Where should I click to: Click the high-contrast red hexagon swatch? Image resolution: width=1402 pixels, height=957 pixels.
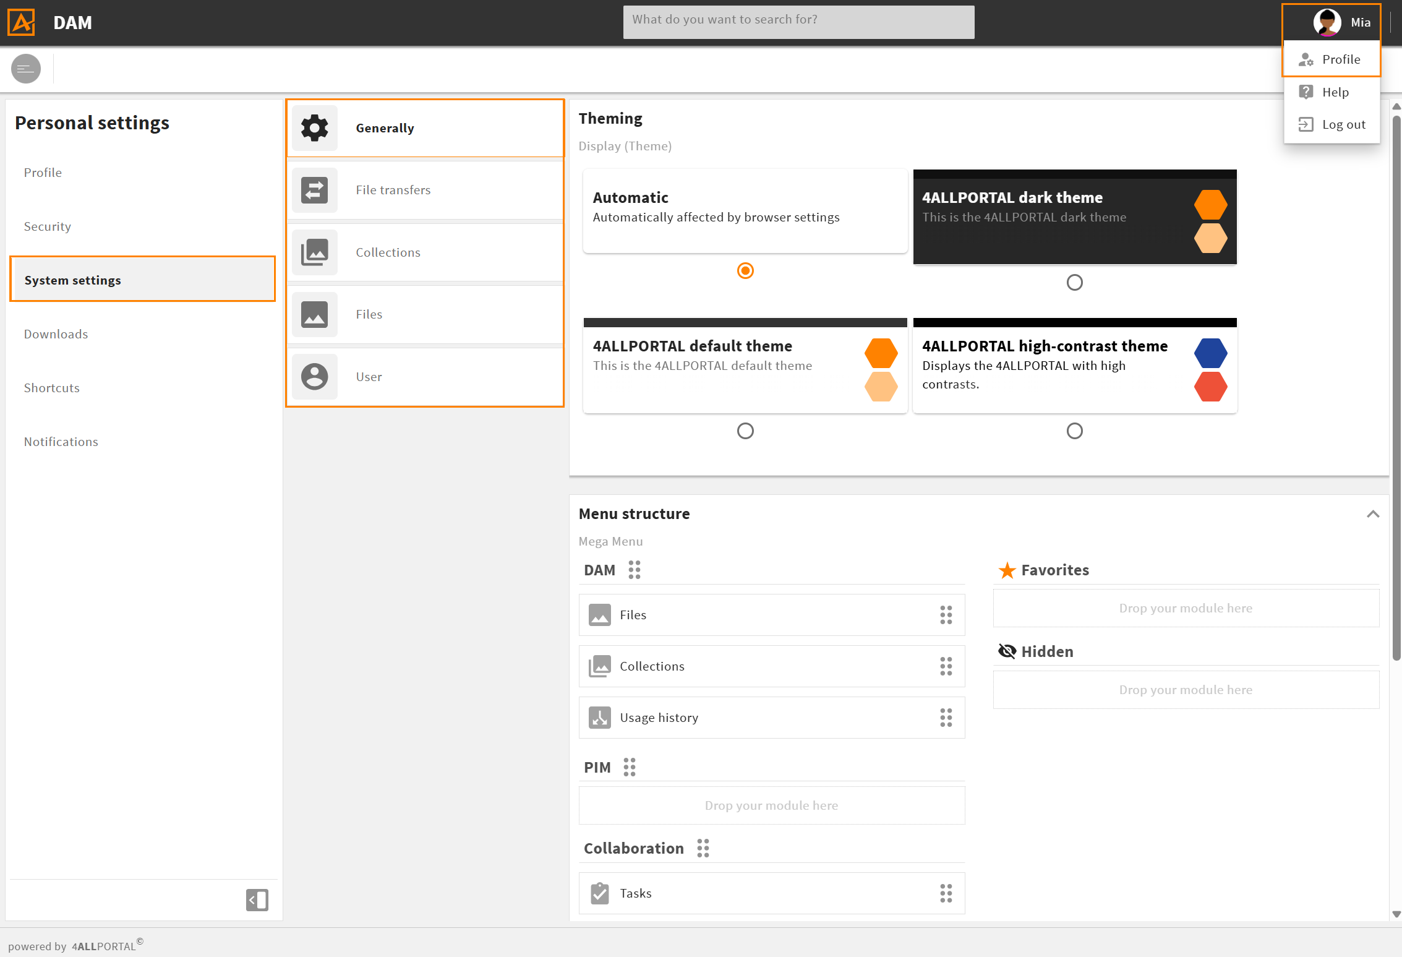pos(1210,387)
